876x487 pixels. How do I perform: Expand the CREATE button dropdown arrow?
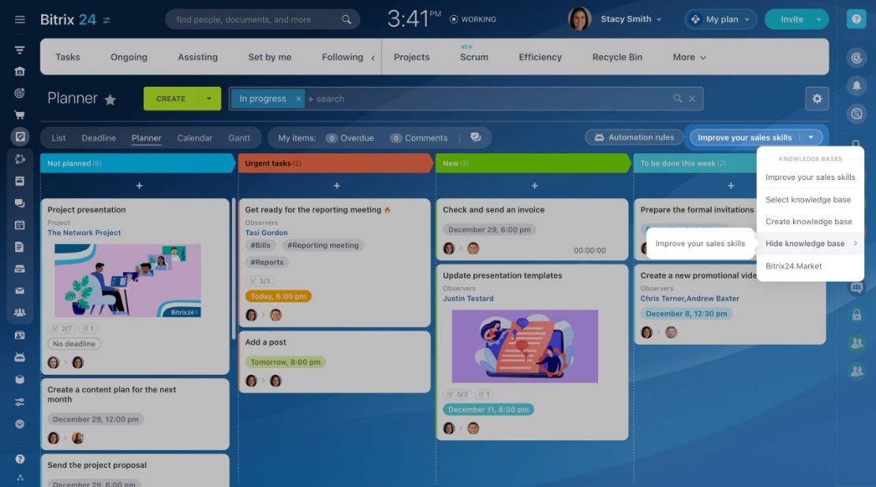(209, 99)
